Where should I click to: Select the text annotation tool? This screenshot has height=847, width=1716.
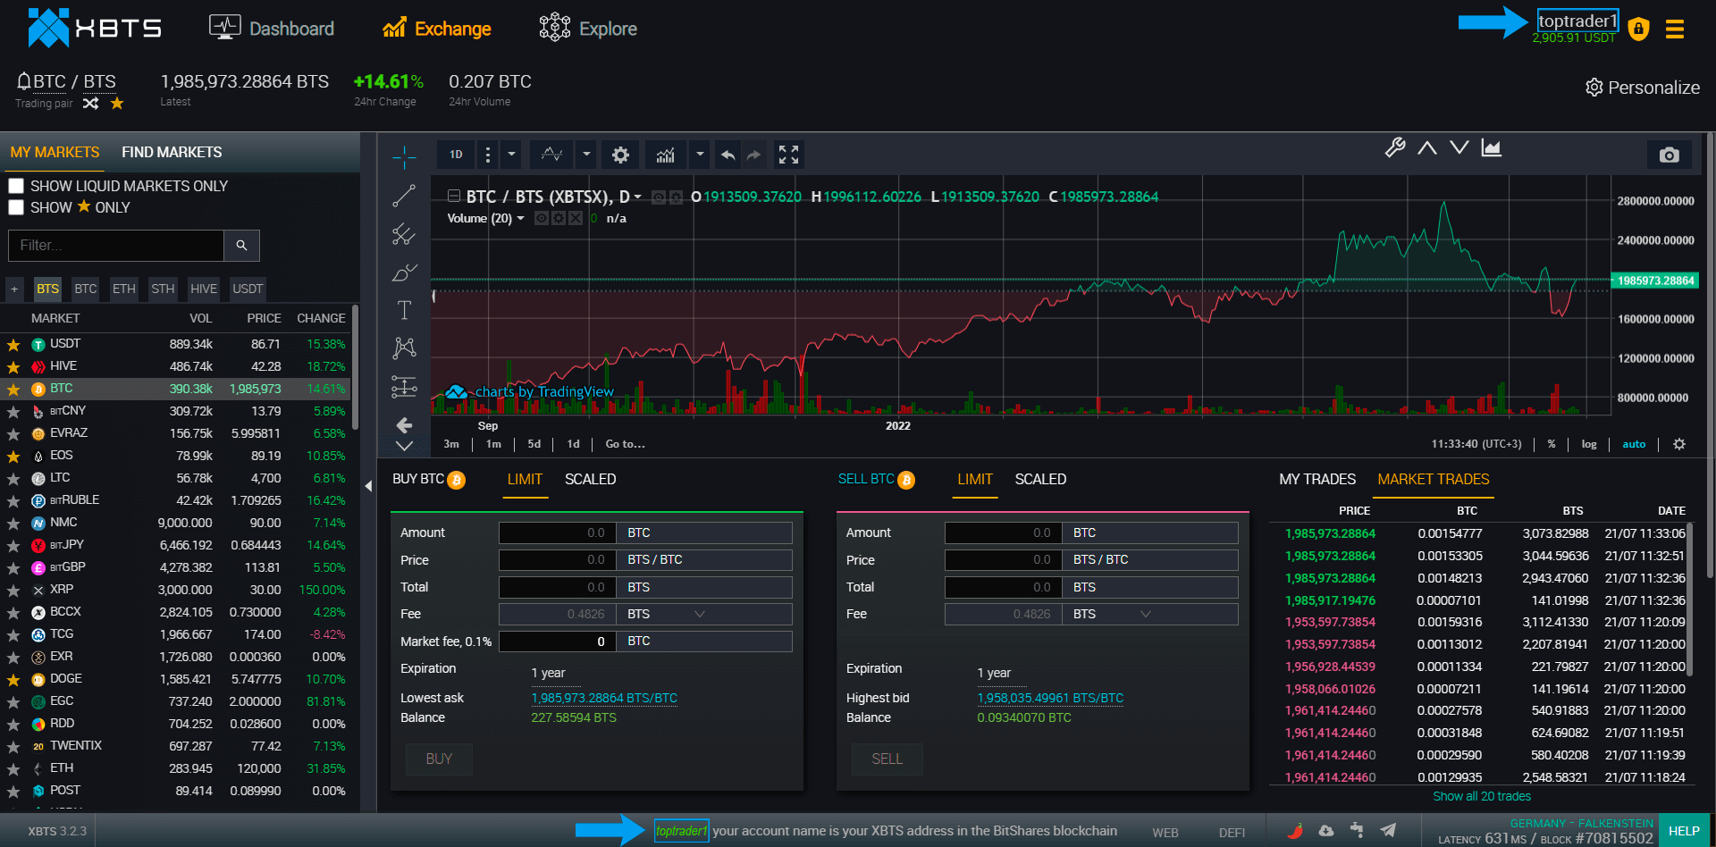[404, 310]
